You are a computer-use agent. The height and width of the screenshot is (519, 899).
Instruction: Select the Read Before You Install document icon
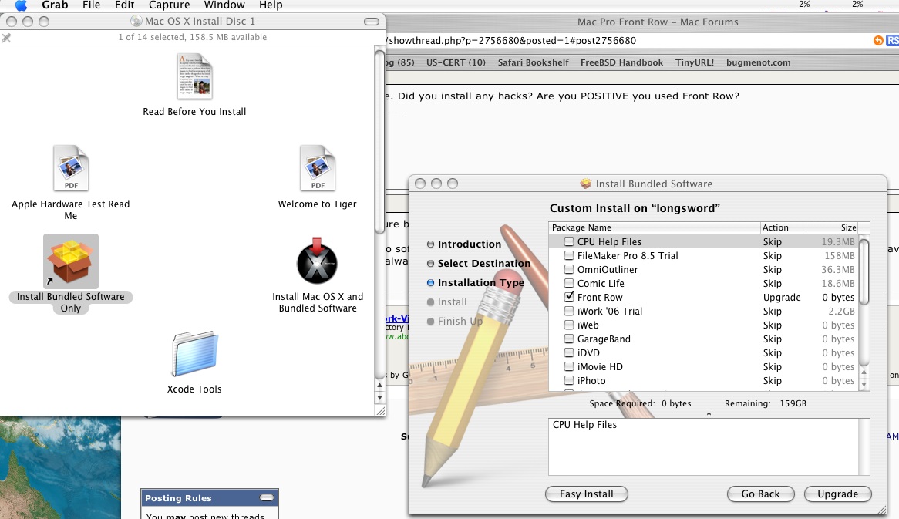point(195,76)
